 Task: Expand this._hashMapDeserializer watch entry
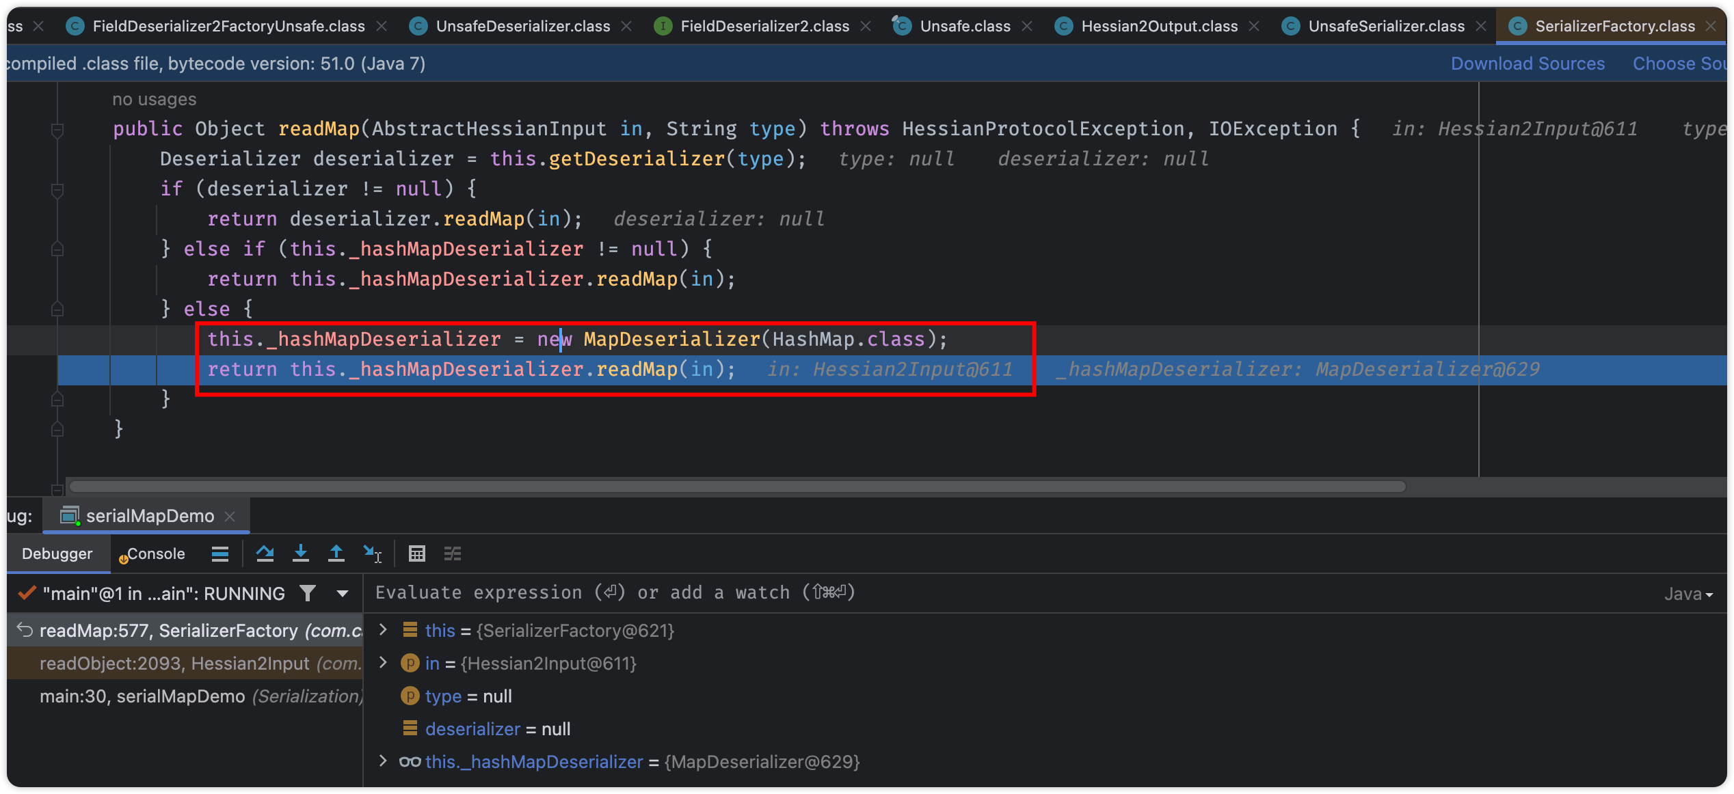(x=383, y=761)
